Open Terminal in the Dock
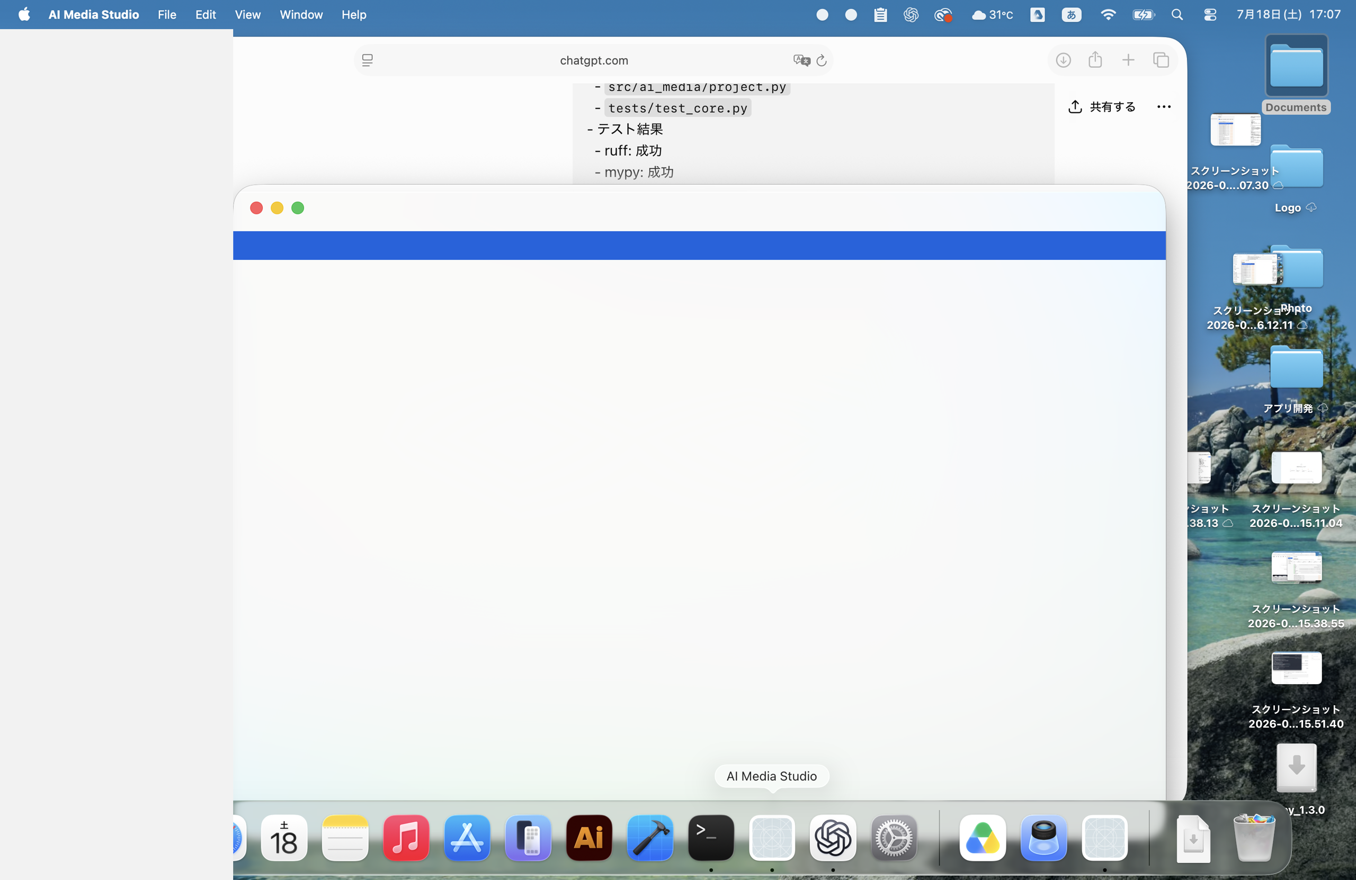Image resolution: width=1356 pixels, height=880 pixels. pos(710,838)
